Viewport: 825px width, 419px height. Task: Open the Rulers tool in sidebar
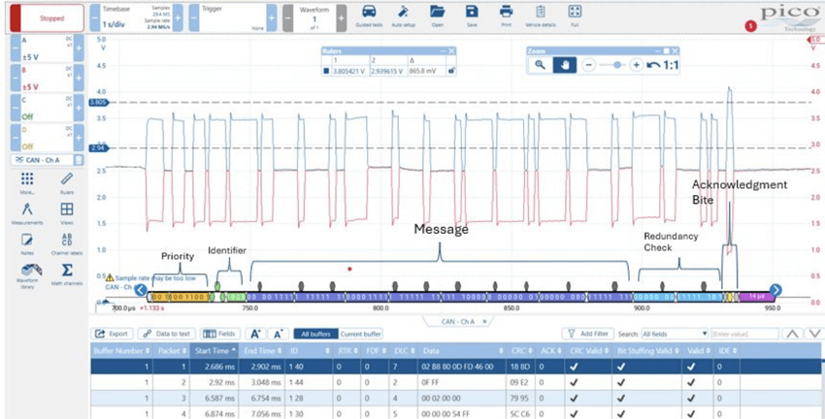[66, 181]
